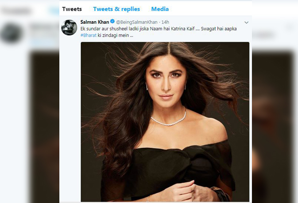Open the tweet options chevron menu
Image resolution: width=298 pixels, height=203 pixels.
coord(246,22)
